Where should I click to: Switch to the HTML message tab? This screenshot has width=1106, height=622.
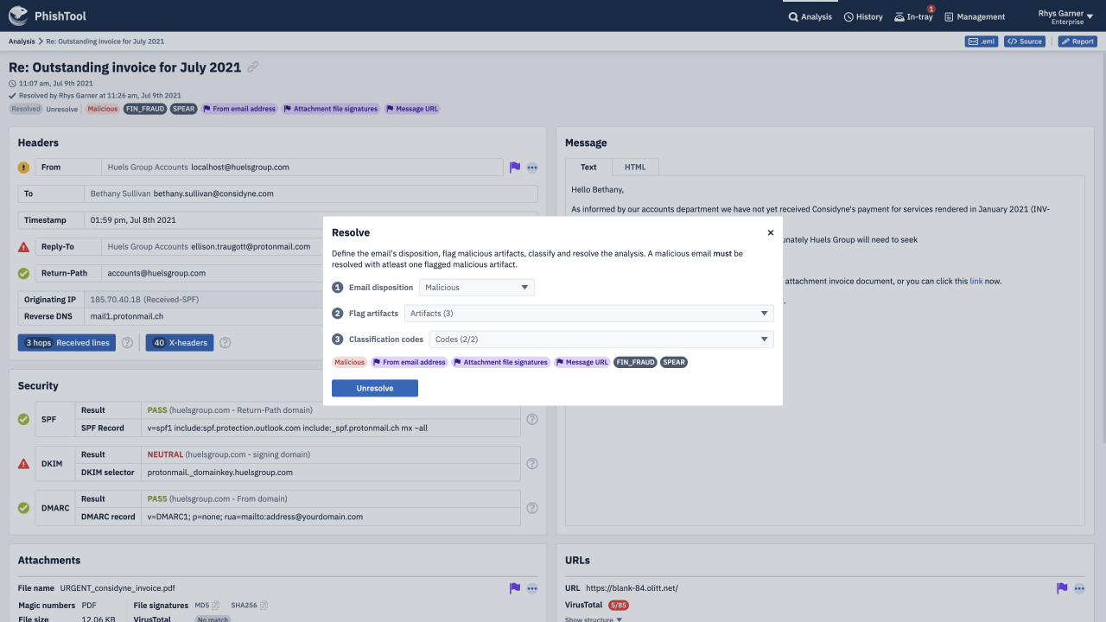tap(635, 167)
